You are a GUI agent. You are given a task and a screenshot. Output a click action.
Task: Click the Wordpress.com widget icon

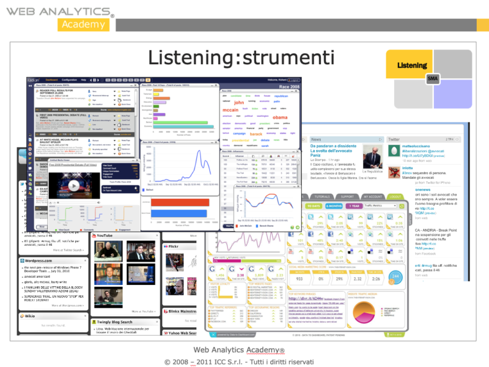pyautogui.click(x=22, y=261)
